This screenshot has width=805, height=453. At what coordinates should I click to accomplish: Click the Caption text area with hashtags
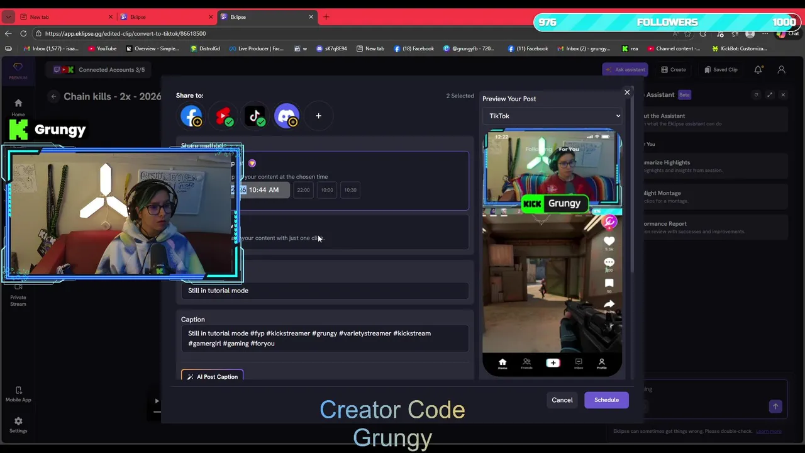click(x=325, y=338)
